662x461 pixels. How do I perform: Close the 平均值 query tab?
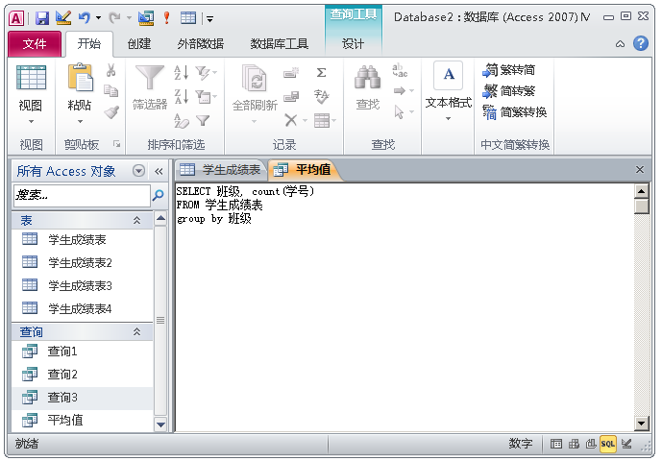click(x=640, y=170)
